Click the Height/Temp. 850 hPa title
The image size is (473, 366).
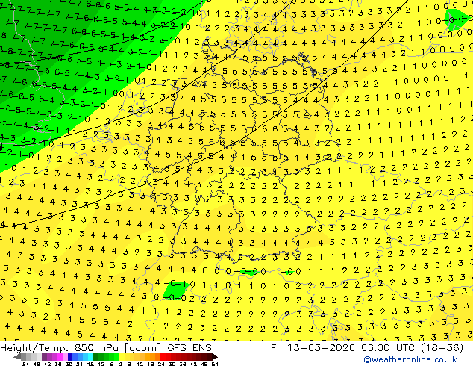(x=60, y=348)
